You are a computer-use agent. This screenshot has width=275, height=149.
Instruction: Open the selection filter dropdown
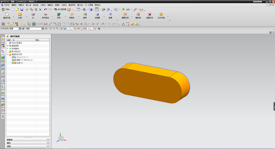click(20, 29)
